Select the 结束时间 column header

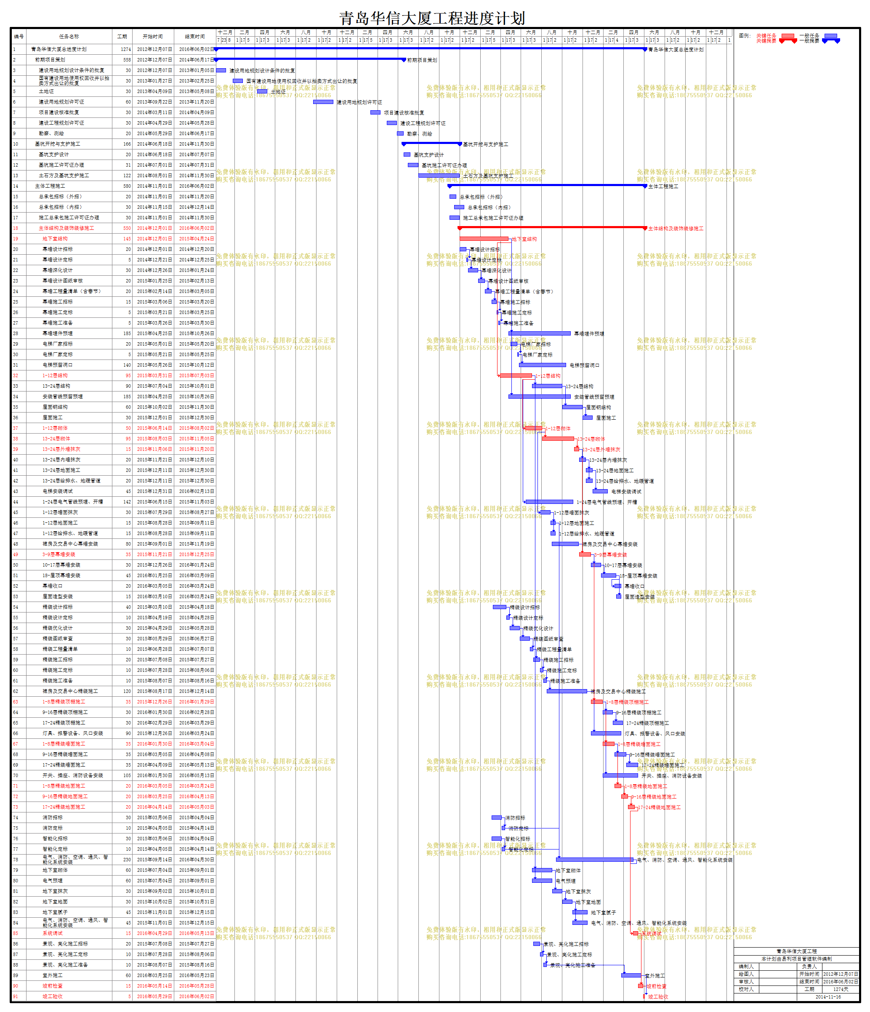[x=195, y=37]
